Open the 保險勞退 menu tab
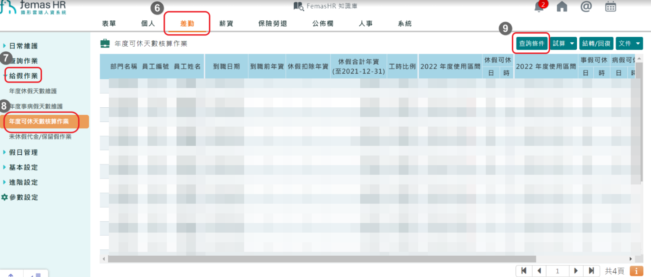Screen dimensions: 651x277 pyautogui.click(x=273, y=24)
